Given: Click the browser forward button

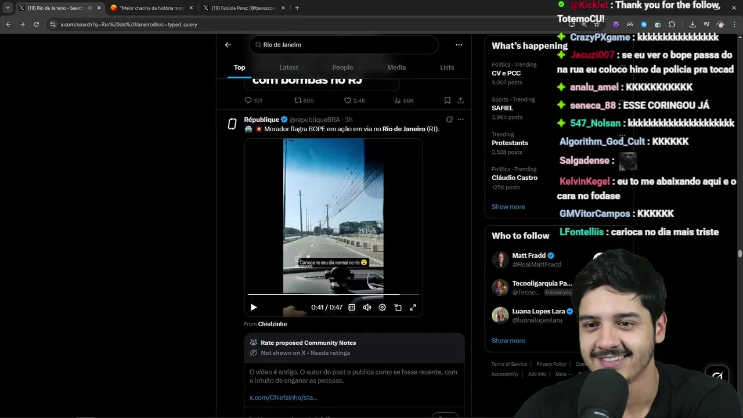Looking at the screenshot, I should tap(22, 24).
